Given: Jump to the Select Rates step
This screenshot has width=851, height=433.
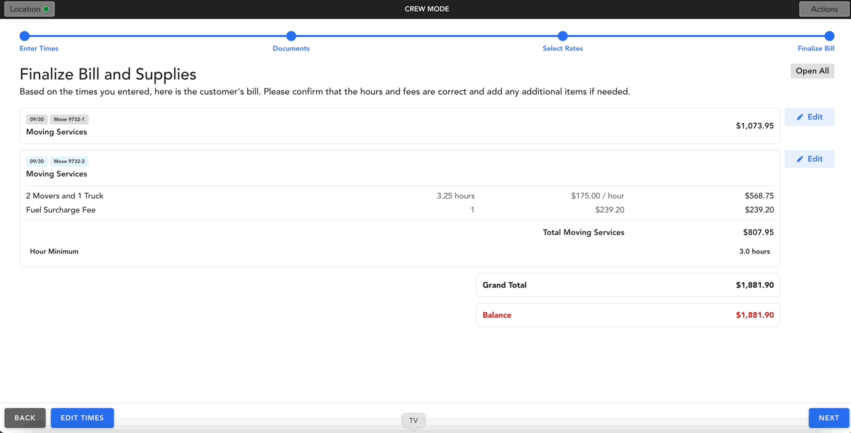Looking at the screenshot, I should [562, 48].
